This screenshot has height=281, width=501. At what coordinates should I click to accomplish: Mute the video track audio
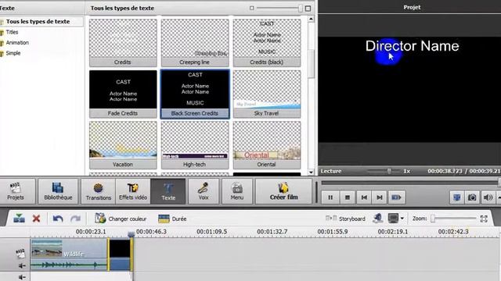coord(22,265)
